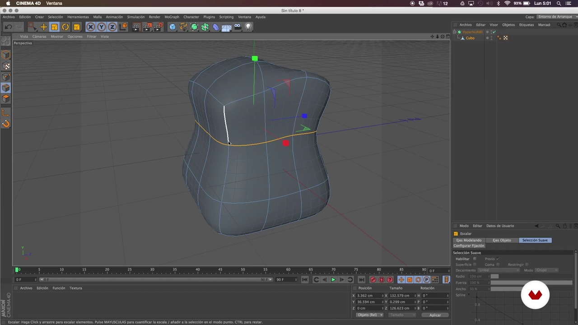Toggle the X axis lock
Viewport: 578px width, 325px height.
(x=91, y=27)
